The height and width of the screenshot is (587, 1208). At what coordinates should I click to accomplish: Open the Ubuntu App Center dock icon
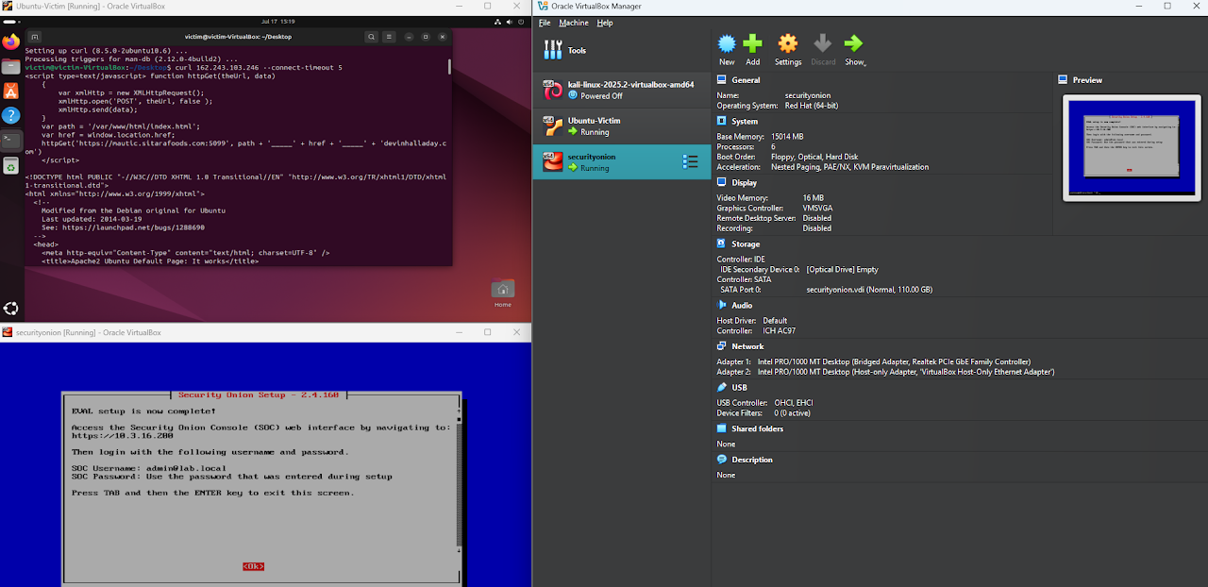10,91
